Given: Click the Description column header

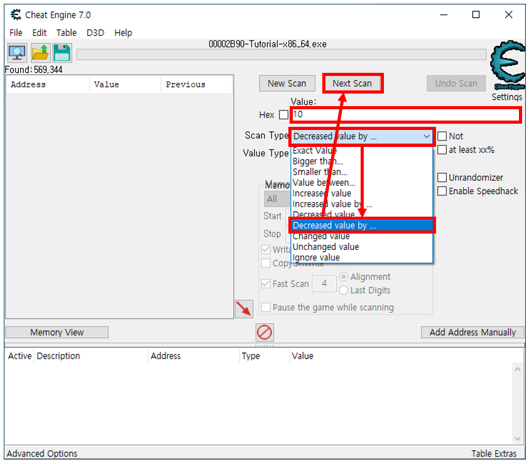Looking at the screenshot, I should point(91,356).
